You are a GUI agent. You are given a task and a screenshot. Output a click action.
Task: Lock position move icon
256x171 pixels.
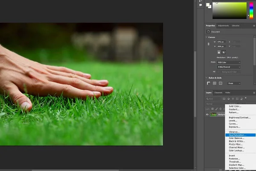tap(221, 109)
